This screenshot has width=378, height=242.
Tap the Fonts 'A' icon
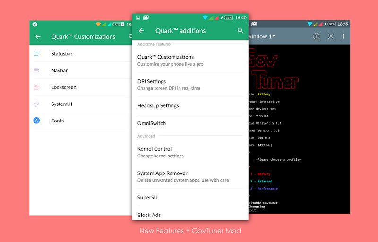[x=36, y=121]
